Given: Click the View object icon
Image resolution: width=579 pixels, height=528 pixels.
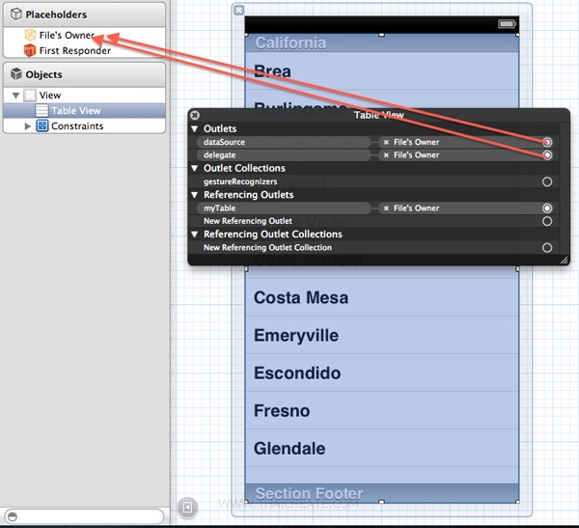Looking at the screenshot, I should coord(30,96).
